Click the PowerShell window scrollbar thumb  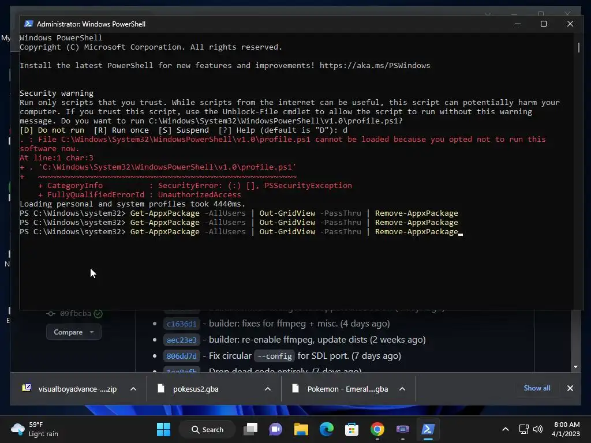tap(578, 47)
